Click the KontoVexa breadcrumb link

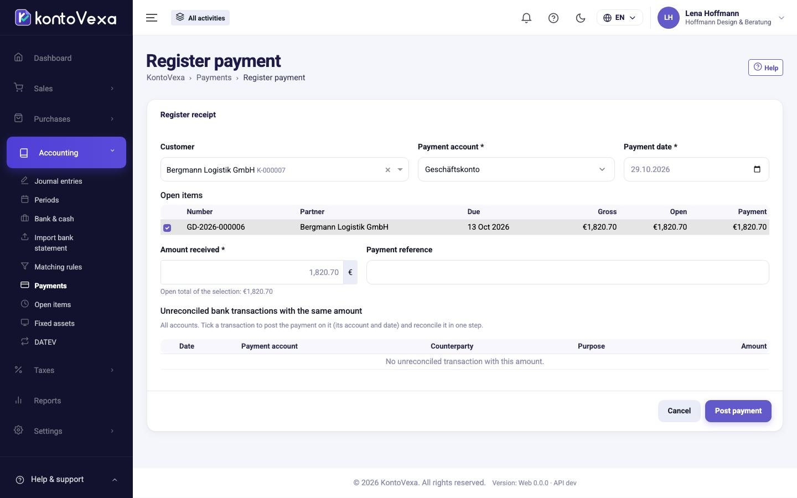click(x=165, y=77)
